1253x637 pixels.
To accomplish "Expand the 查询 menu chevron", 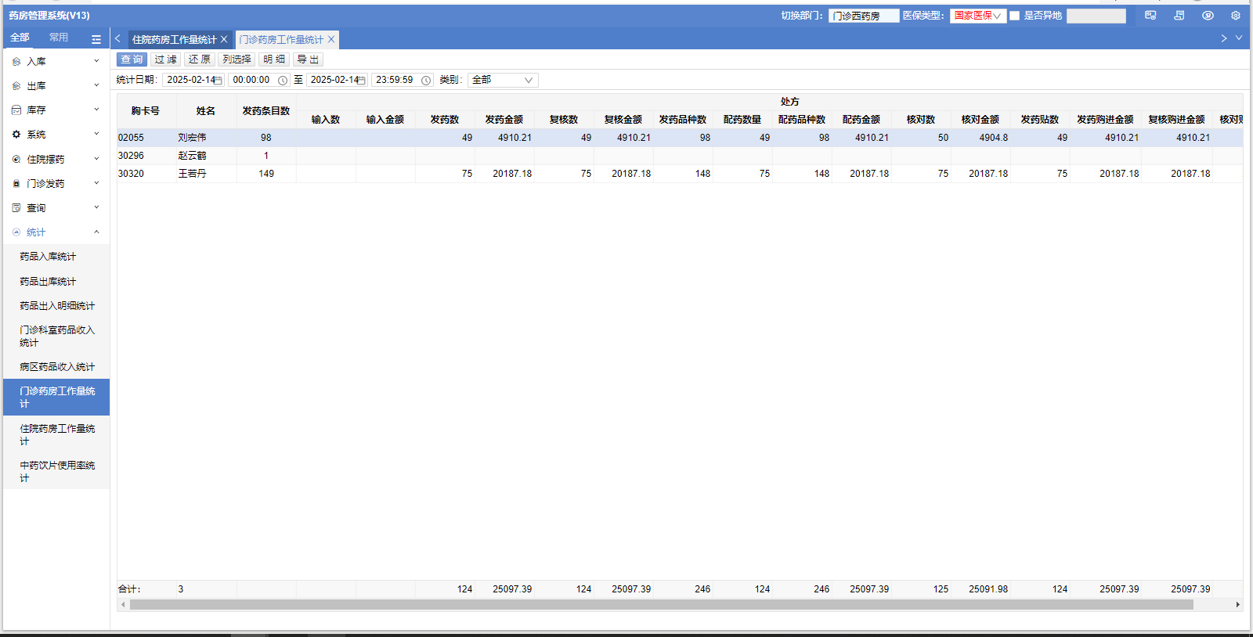I will pyautogui.click(x=96, y=207).
